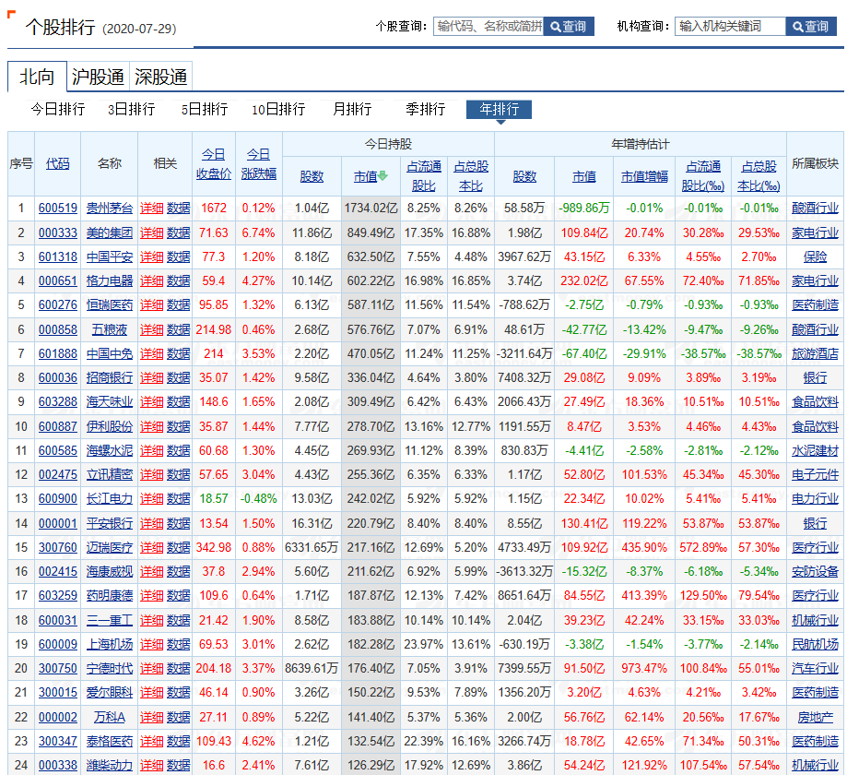The height and width of the screenshot is (775, 847).
Task: Open 汽车行业 sector link
Action: click(815, 669)
